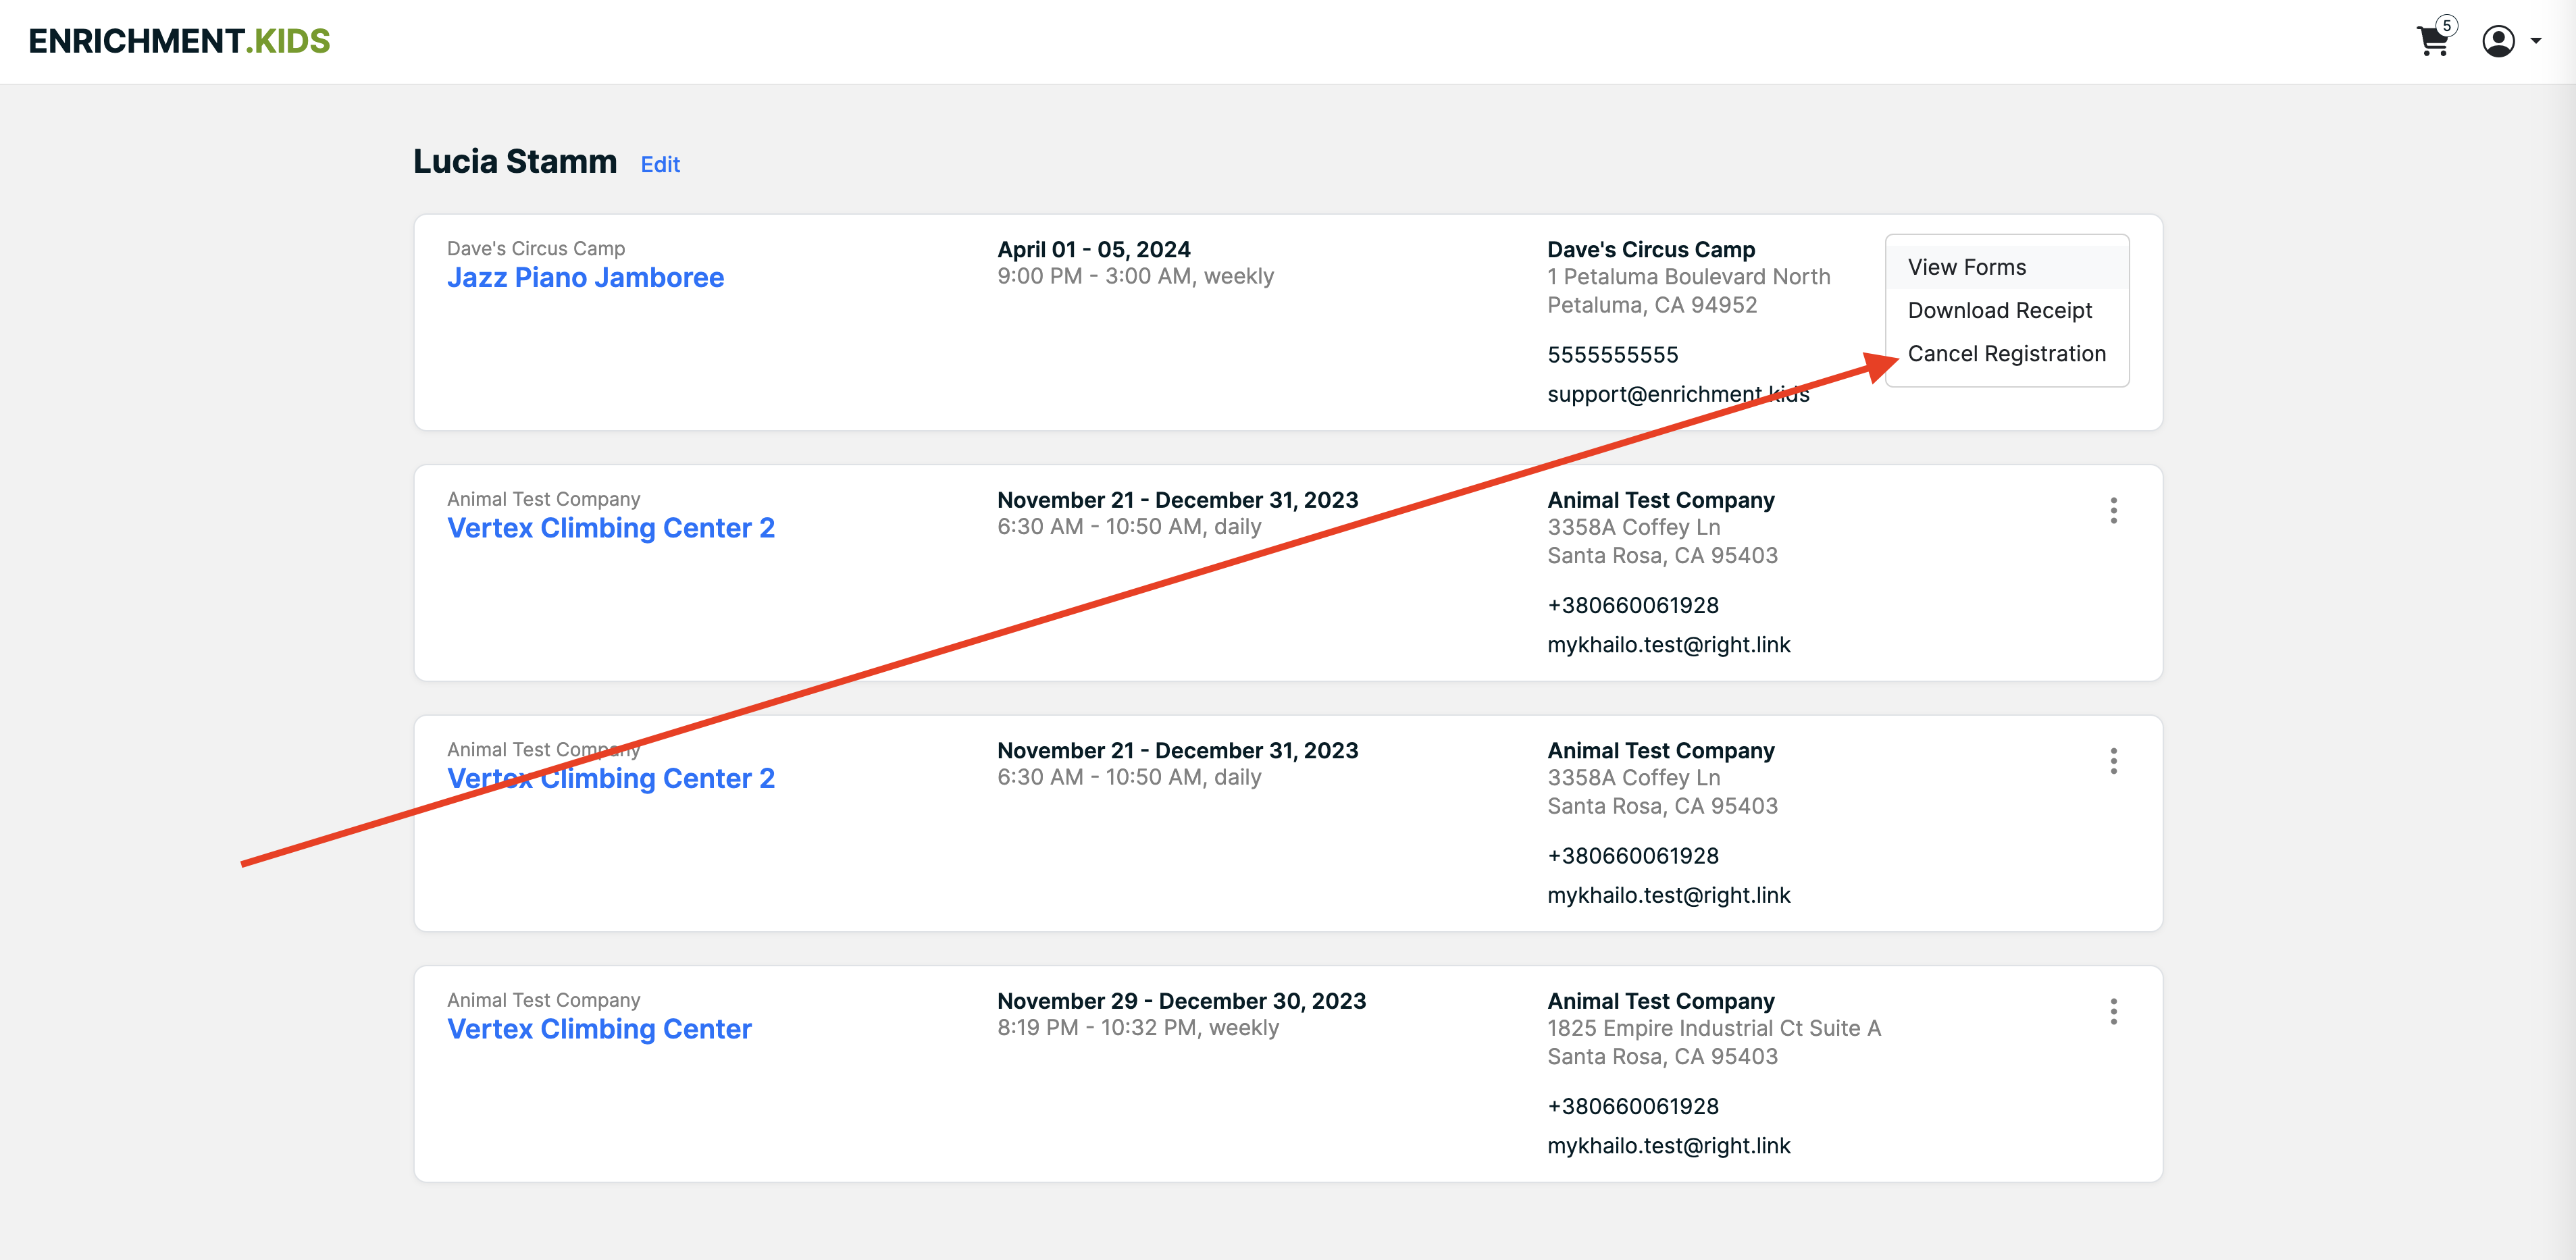This screenshot has height=1260, width=2576.
Task: Open the user account avatar menu
Action: [x=2498, y=41]
